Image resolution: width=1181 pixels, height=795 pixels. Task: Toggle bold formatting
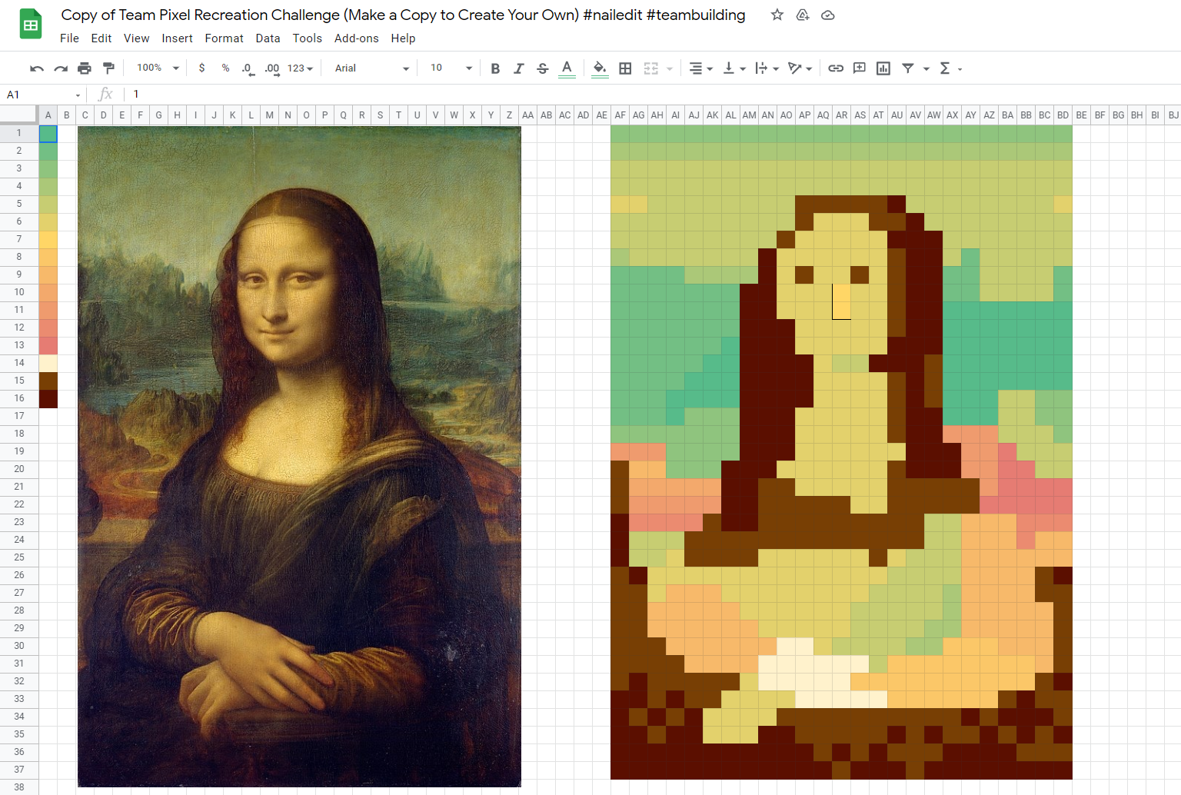495,68
